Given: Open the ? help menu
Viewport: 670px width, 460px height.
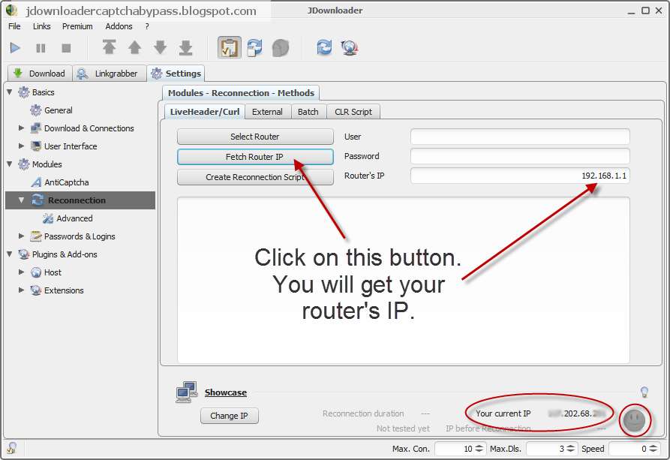Looking at the screenshot, I should [x=147, y=26].
